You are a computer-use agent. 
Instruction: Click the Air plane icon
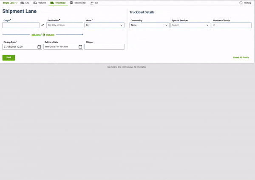coord(92,3)
